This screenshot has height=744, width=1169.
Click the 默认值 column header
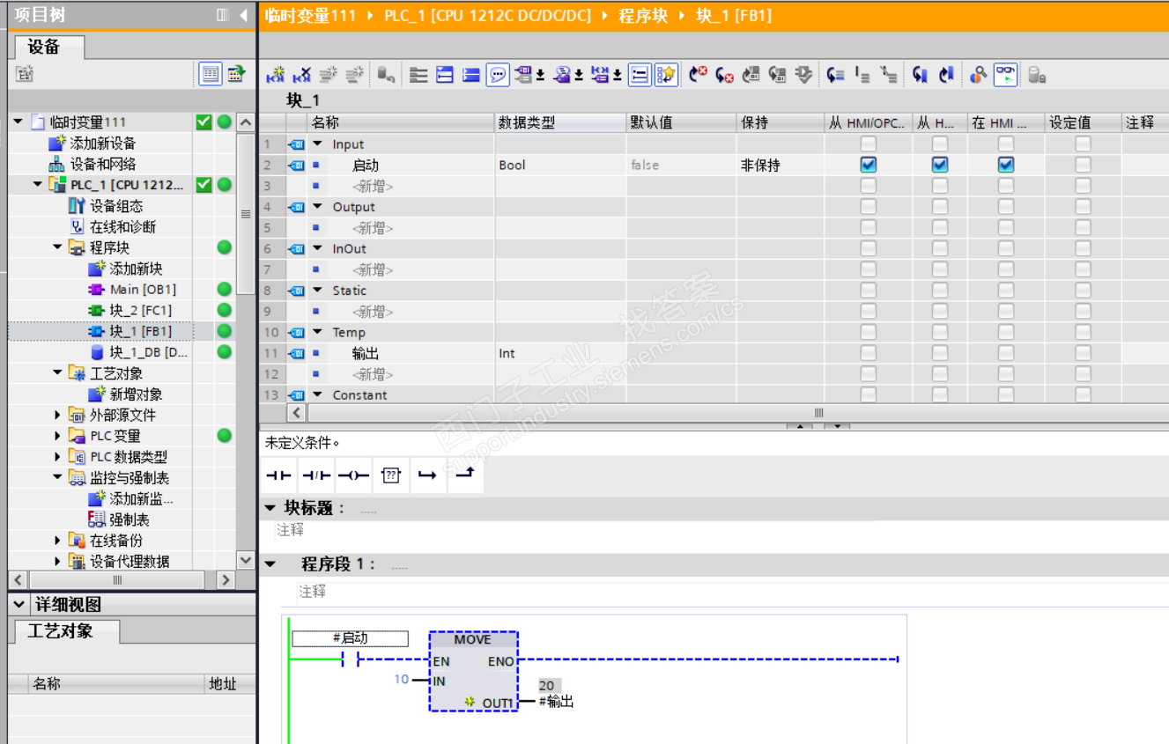[681, 122]
